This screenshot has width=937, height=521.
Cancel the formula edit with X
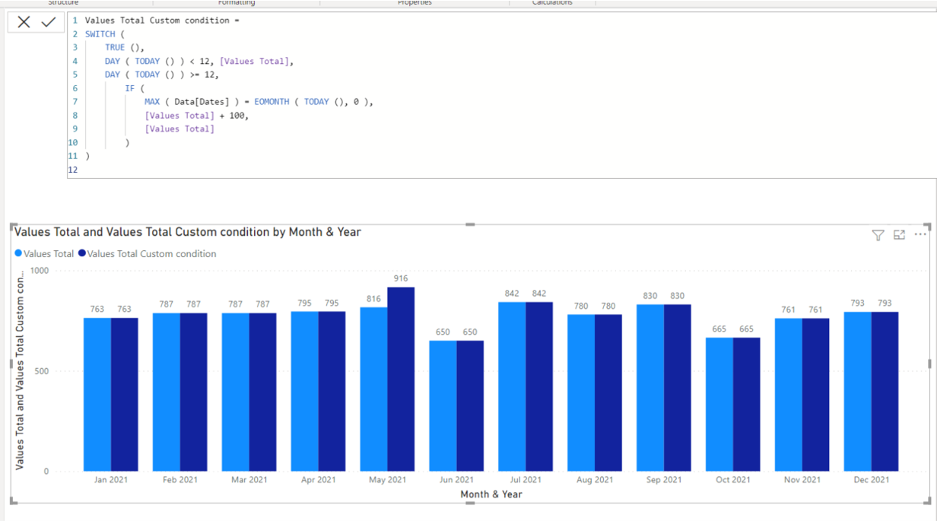(24, 22)
